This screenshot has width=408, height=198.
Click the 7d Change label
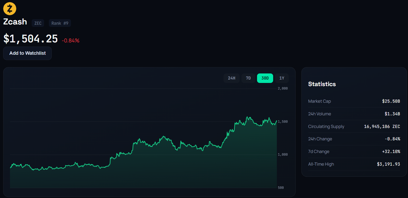tap(319, 151)
